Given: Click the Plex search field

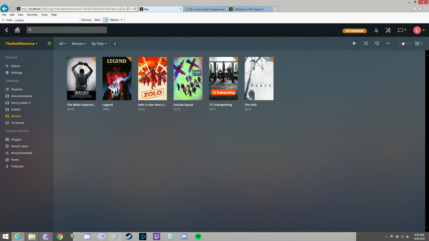Looking at the screenshot, I should pos(67,30).
